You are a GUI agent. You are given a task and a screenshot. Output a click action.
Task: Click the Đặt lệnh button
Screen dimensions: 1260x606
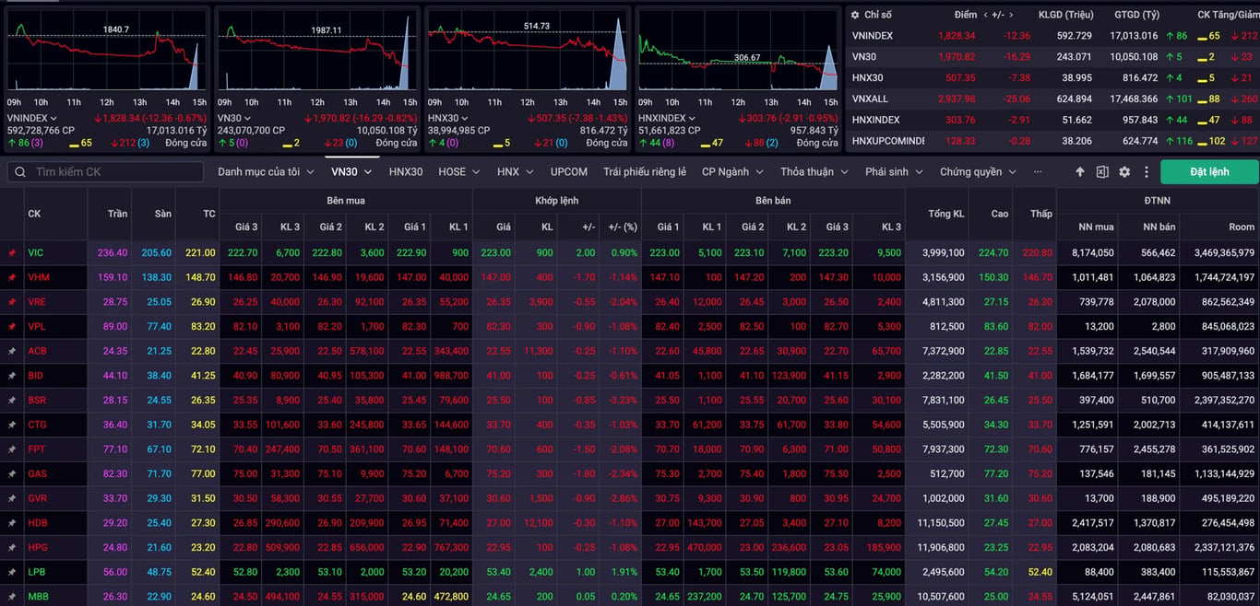(1209, 172)
